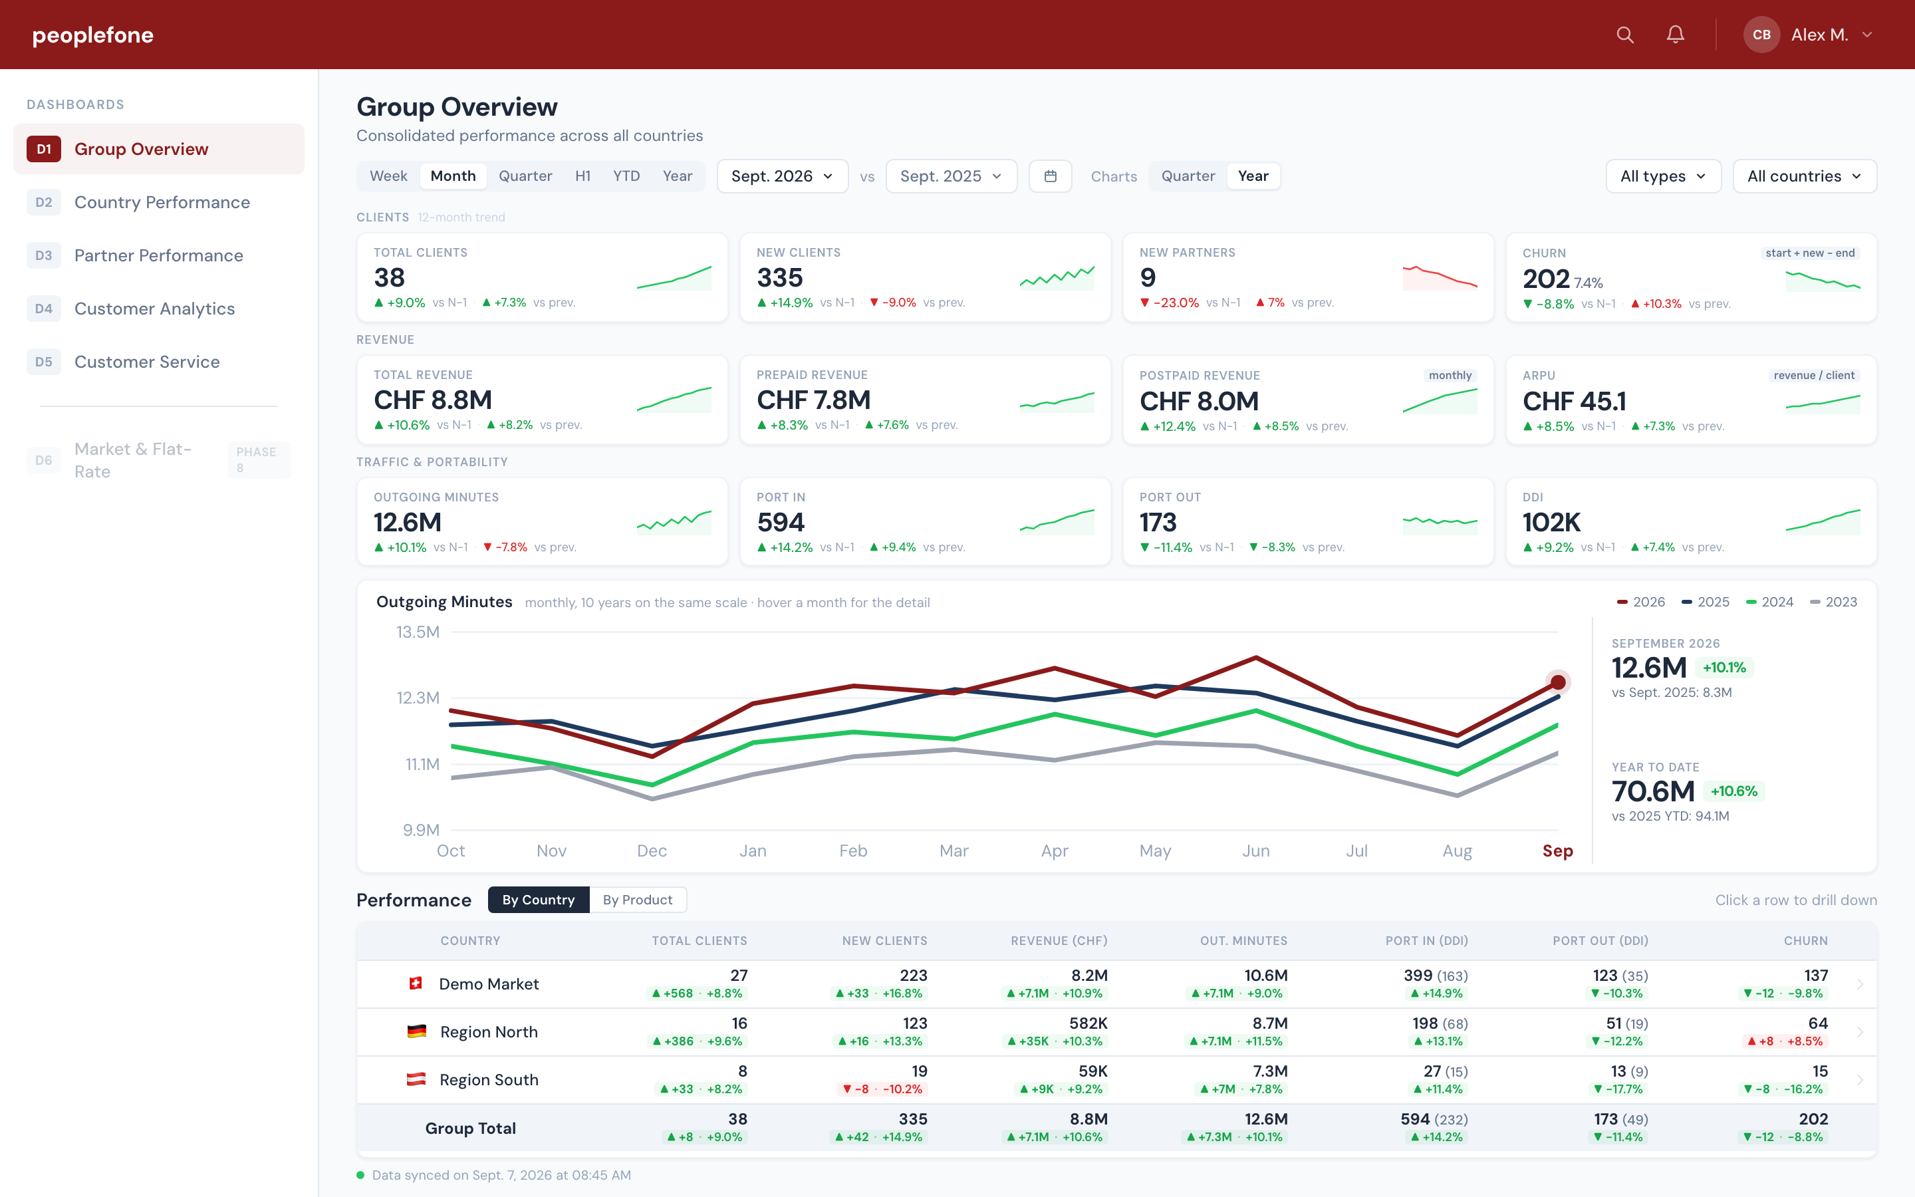Click the peoplefone logo
1915x1197 pixels.
(x=92, y=35)
